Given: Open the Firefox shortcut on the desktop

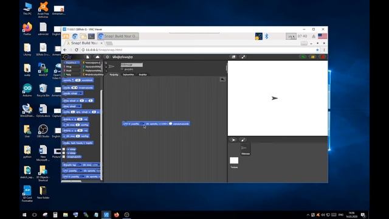Looking at the screenshot, I should [27, 29].
